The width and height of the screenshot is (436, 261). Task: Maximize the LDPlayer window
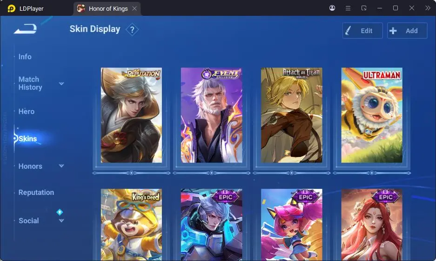tap(396, 8)
